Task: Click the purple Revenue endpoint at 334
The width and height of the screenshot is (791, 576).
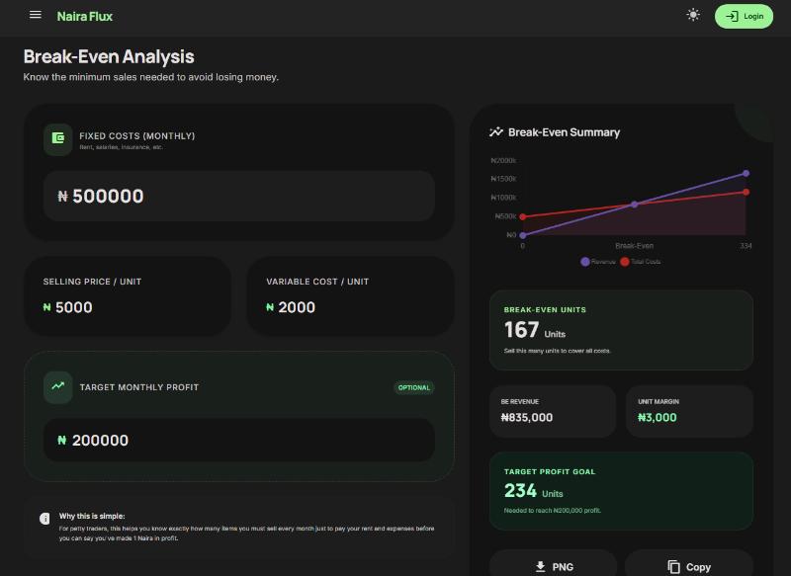Action: pyautogui.click(x=747, y=173)
